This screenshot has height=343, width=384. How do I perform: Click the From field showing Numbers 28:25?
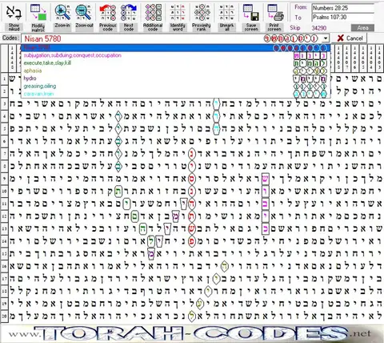click(343, 8)
